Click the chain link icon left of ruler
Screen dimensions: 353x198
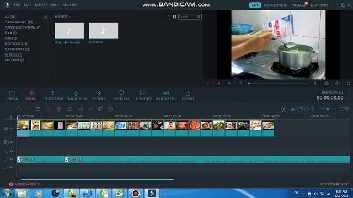point(11,117)
